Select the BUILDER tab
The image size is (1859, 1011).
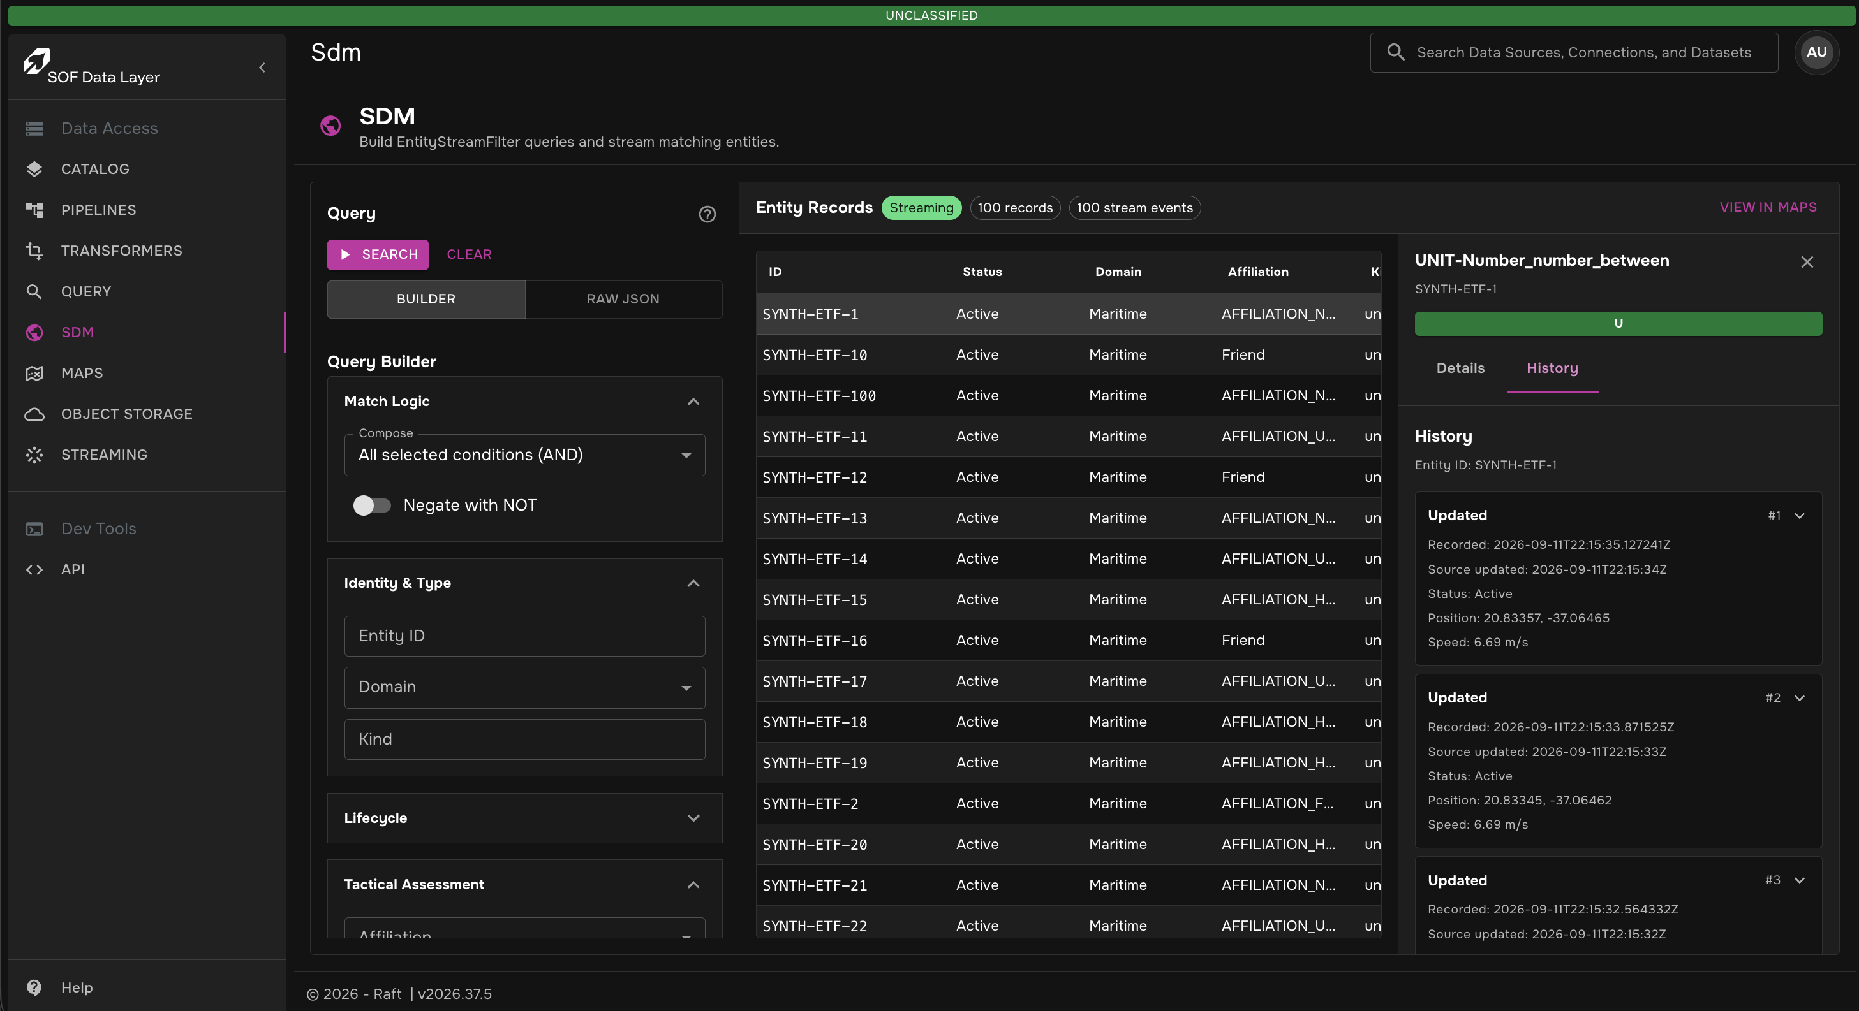click(x=426, y=299)
